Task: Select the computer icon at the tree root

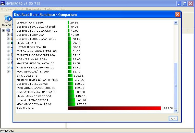Action: (8, 30)
